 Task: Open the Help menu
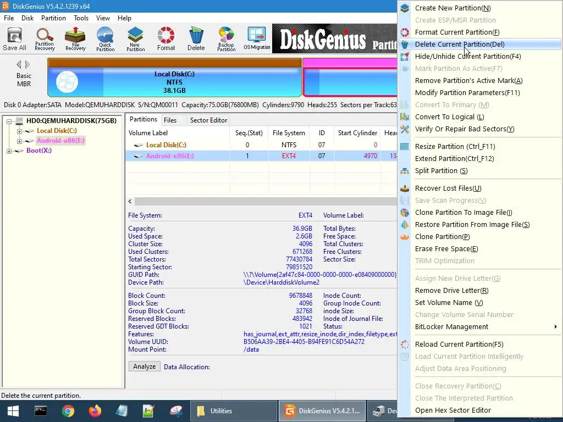point(125,18)
